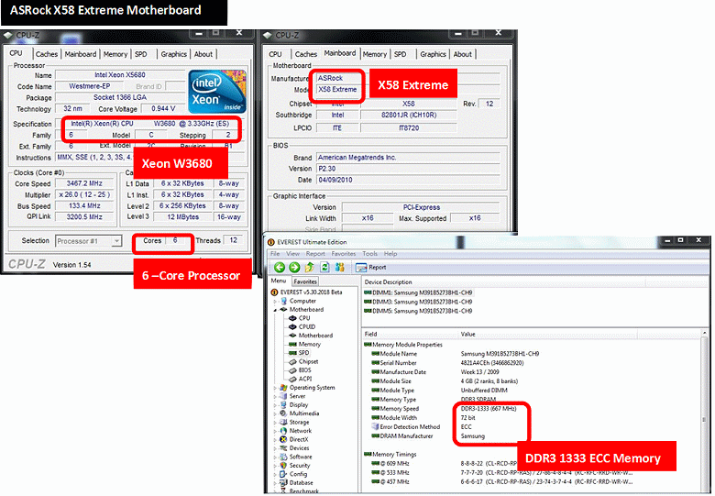Click the Device Description column header
This screenshot has height=496, width=715.
504,282
